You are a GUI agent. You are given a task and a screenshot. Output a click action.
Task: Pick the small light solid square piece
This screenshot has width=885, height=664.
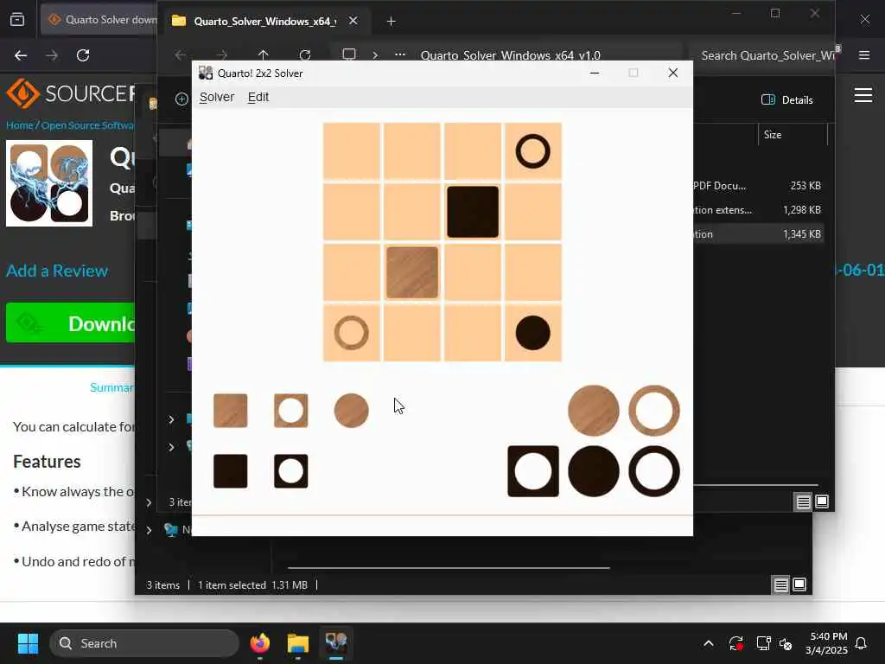230,411
